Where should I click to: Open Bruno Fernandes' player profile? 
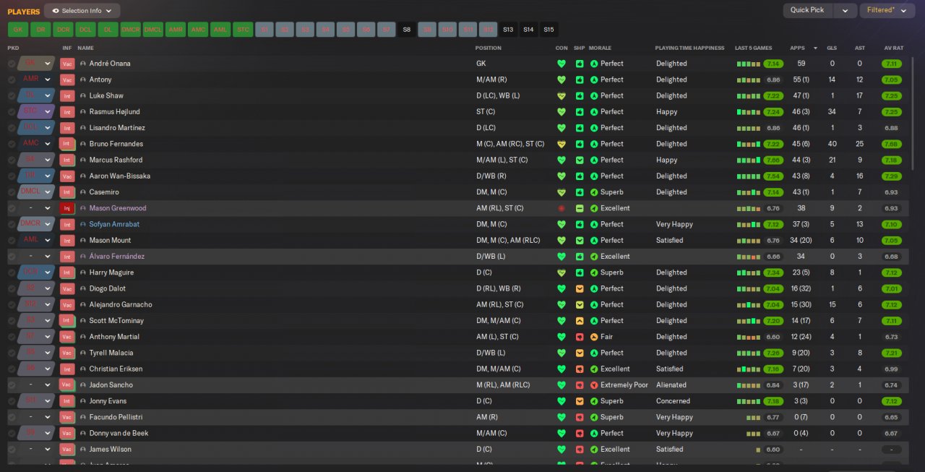pos(116,144)
